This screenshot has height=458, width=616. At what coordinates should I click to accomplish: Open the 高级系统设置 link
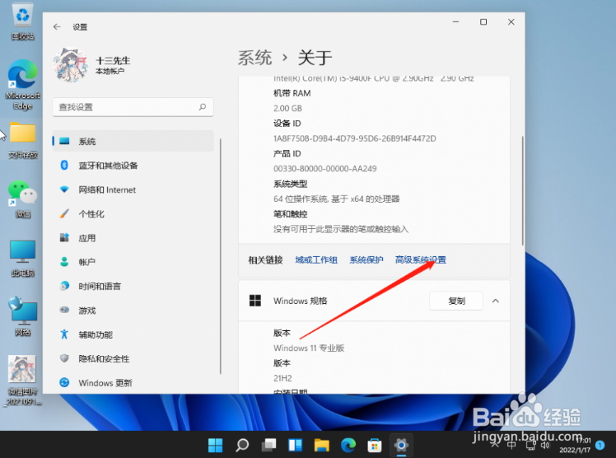pyautogui.click(x=420, y=260)
